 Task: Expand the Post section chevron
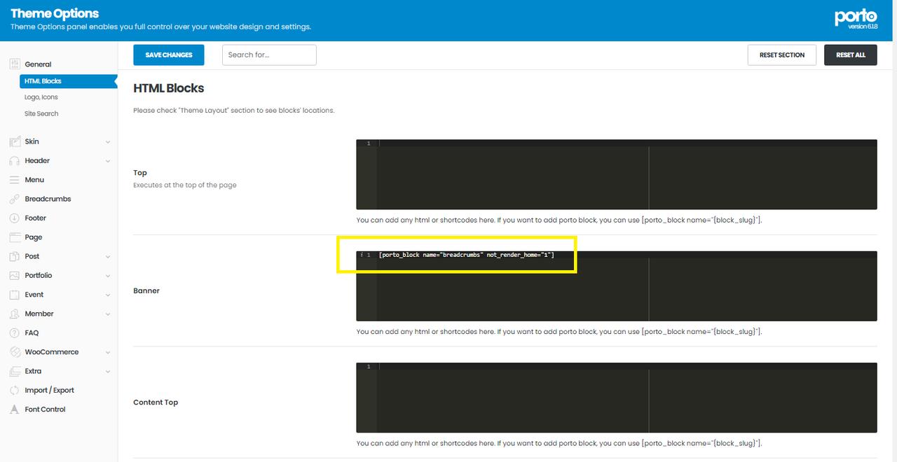[108, 256]
